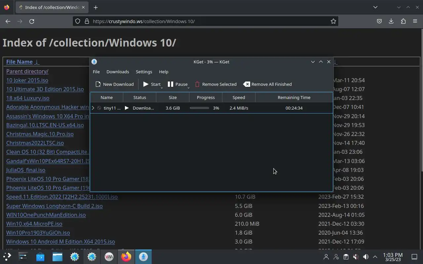Open Windows 10 Android M Edition link
The height and width of the screenshot is (264, 423).
[x=60, y=242]
